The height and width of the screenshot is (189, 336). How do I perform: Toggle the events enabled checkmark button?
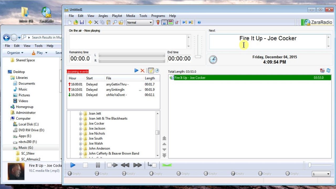(151, 70)
